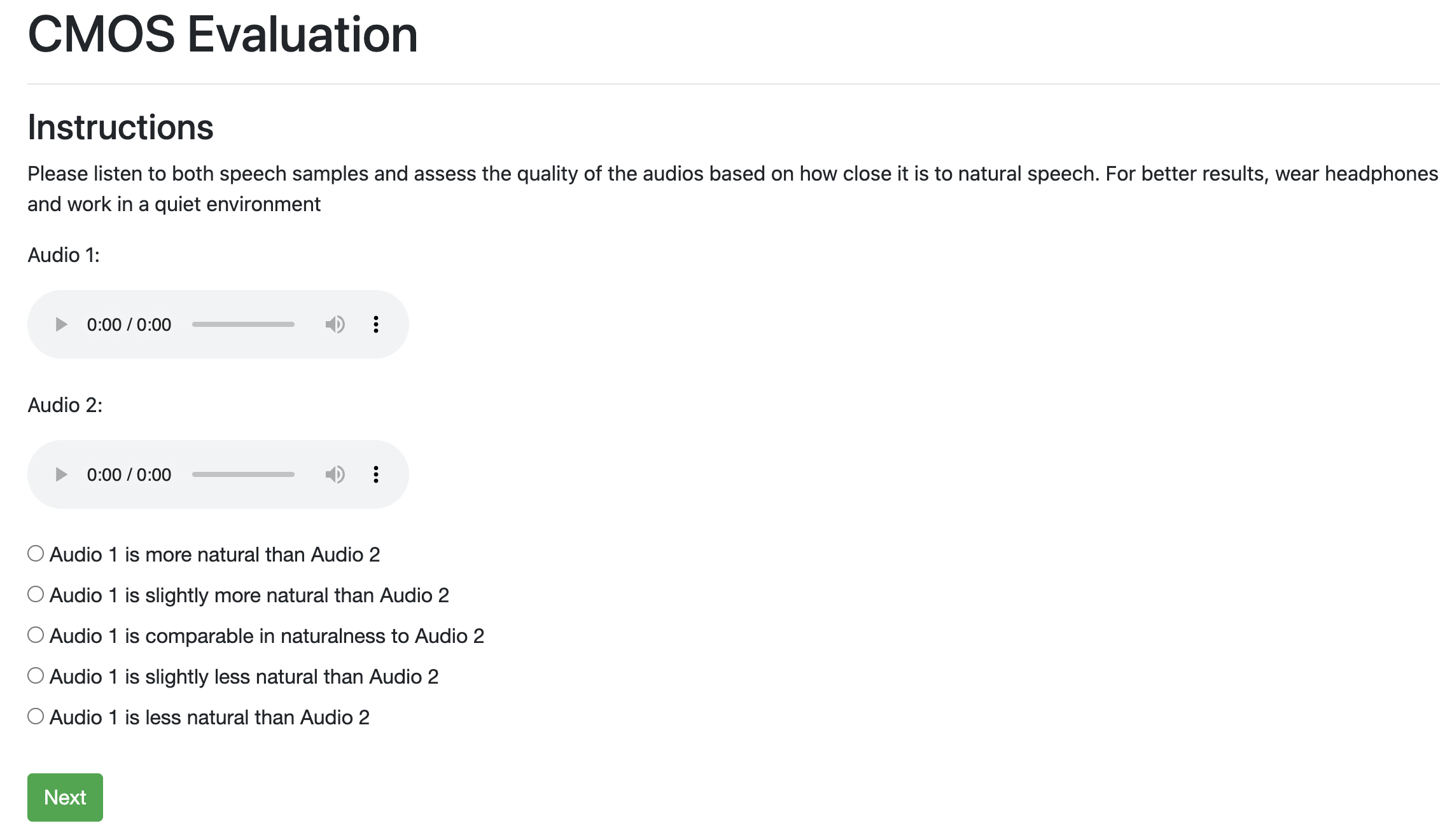Click the Instructions heading
The image size is (1452, 835).
pos(120,127)
